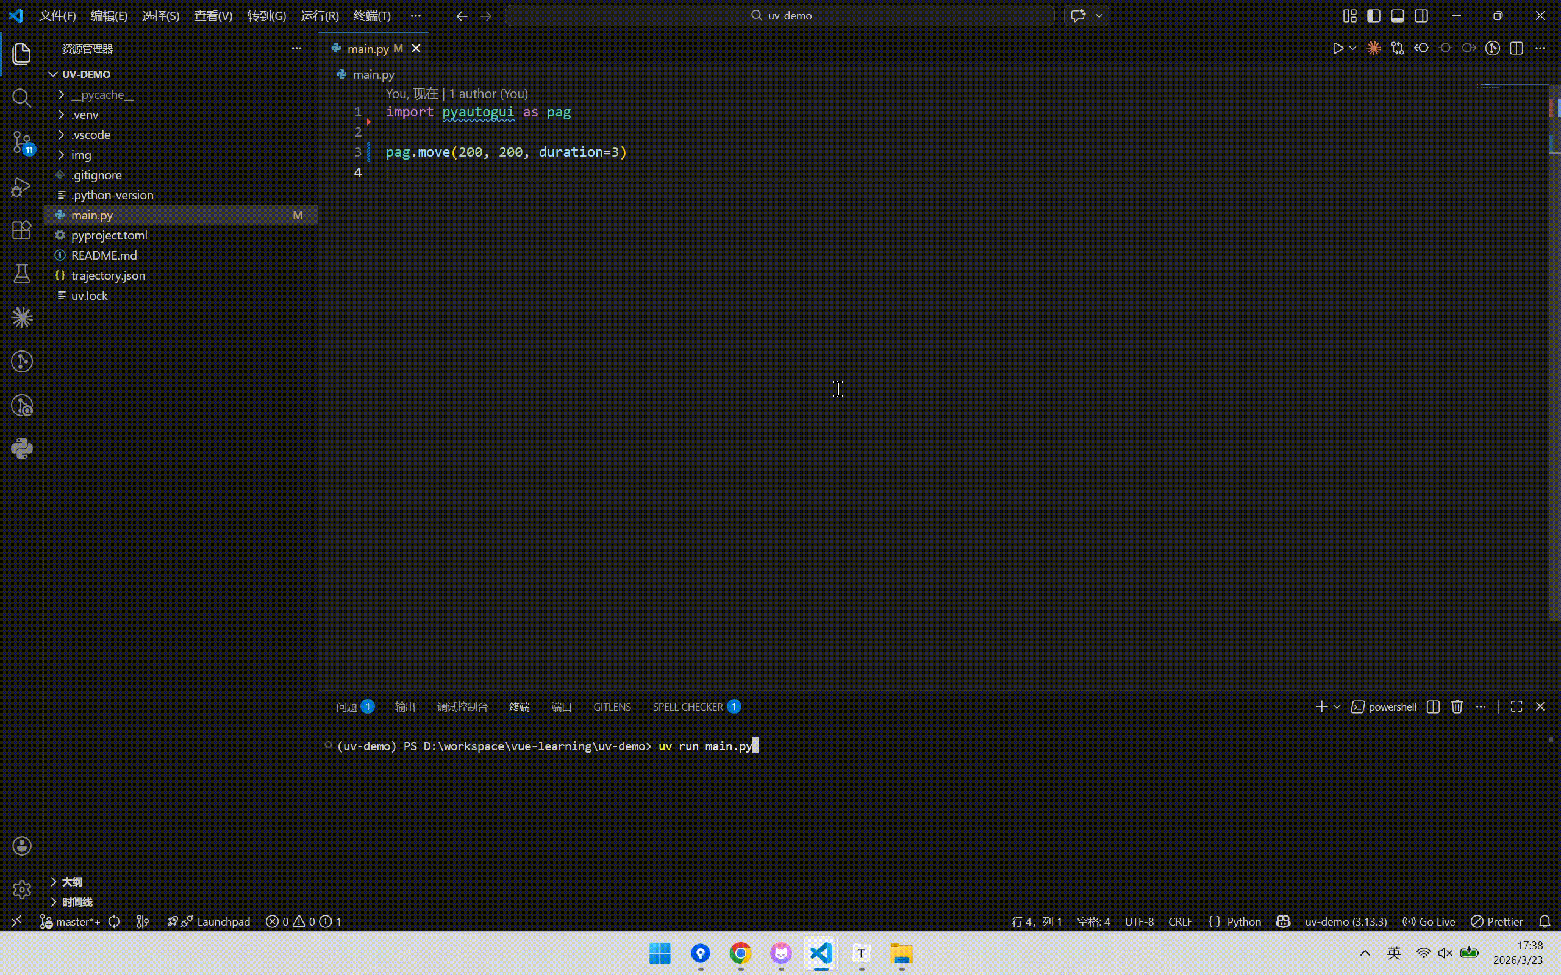Open the Search view in activity bar
1561x975 pixels.
[21, 98]
